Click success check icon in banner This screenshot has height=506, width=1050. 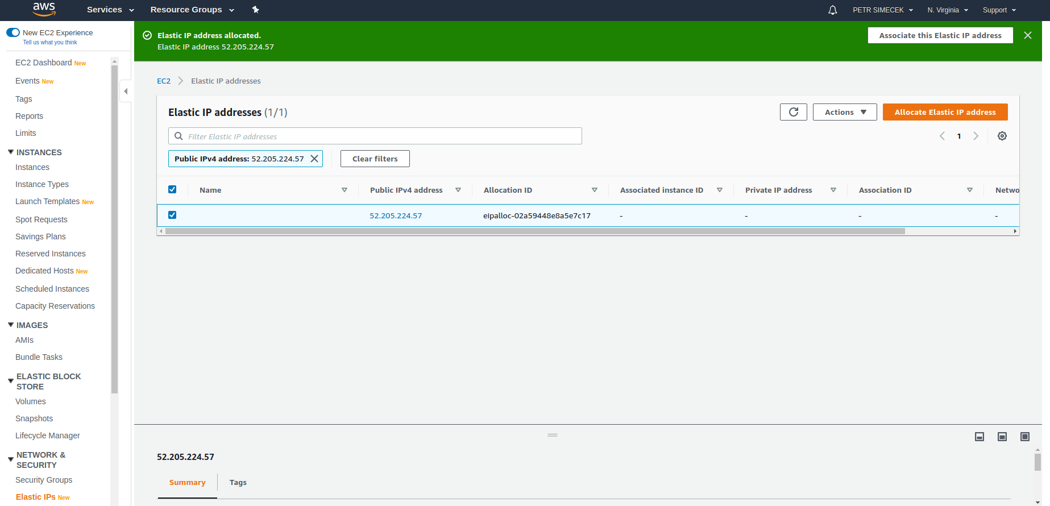tap(147, 35)
